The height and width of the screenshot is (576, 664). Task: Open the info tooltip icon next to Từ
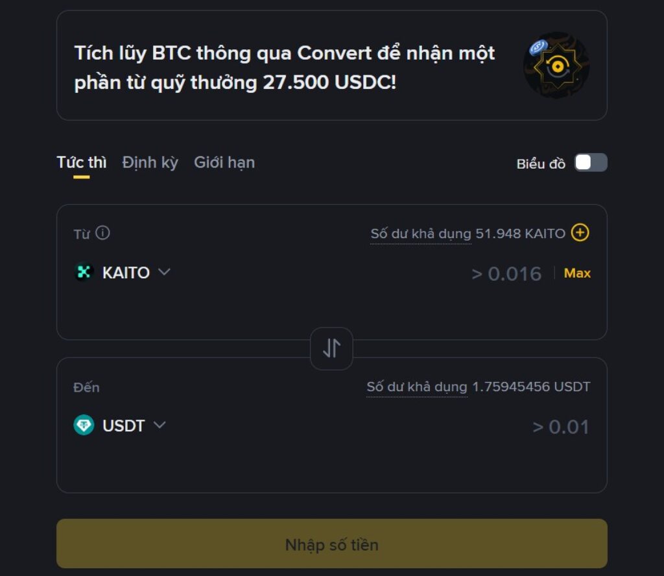click(x=102, y=233)
